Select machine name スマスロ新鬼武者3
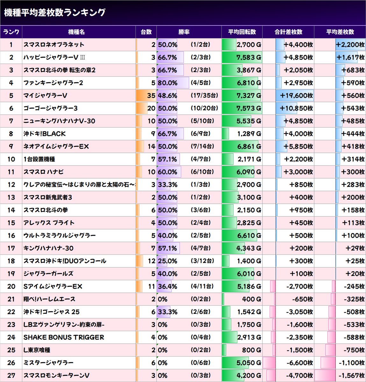This screenshot has width=366, height=382. [48, 197]
